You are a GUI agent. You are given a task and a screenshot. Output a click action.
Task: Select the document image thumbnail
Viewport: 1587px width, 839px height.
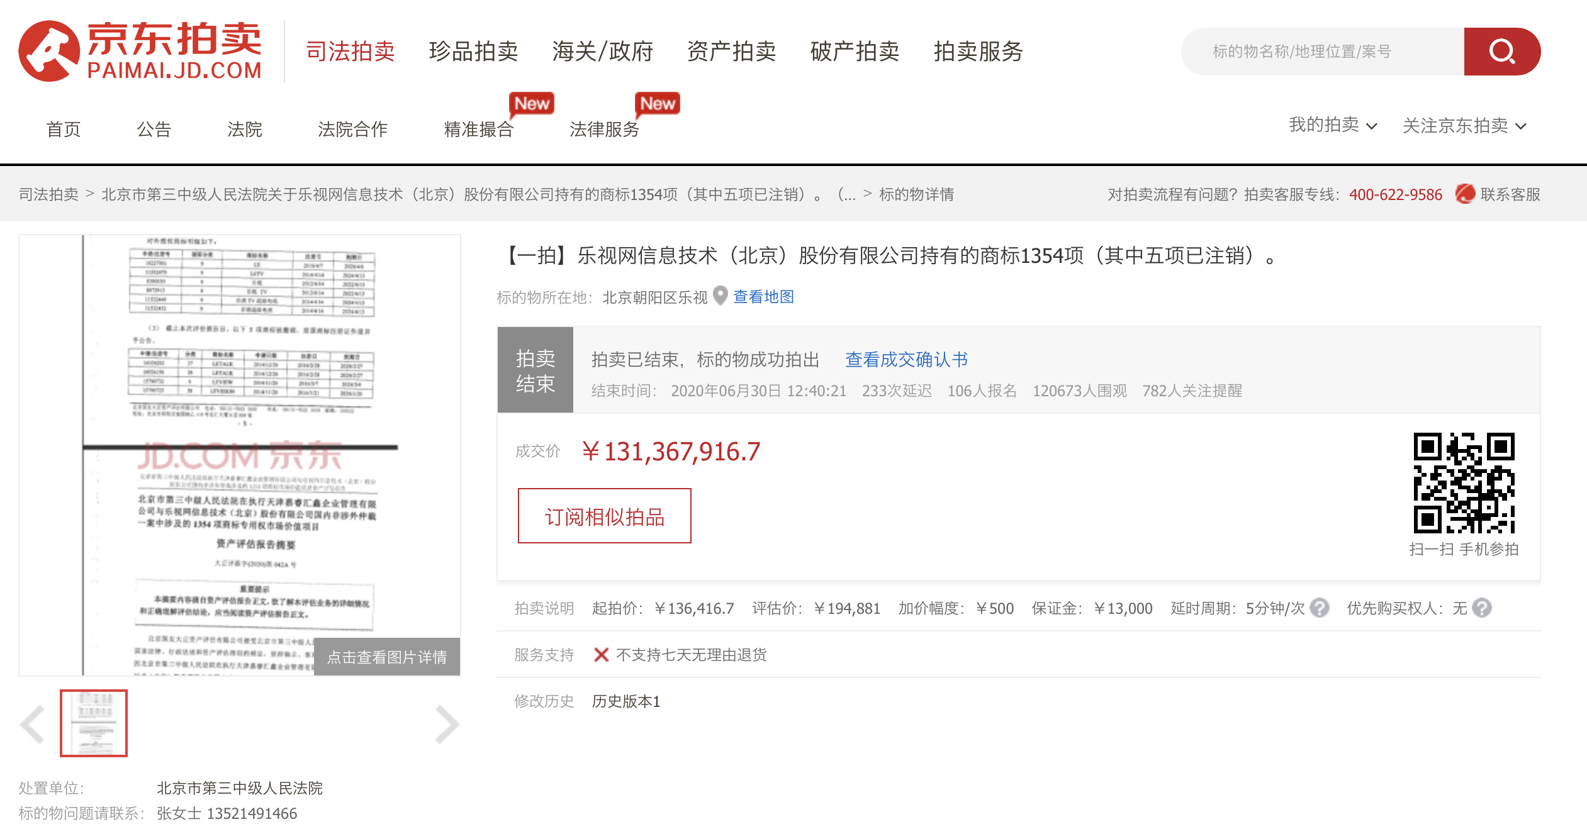point(94,723)
